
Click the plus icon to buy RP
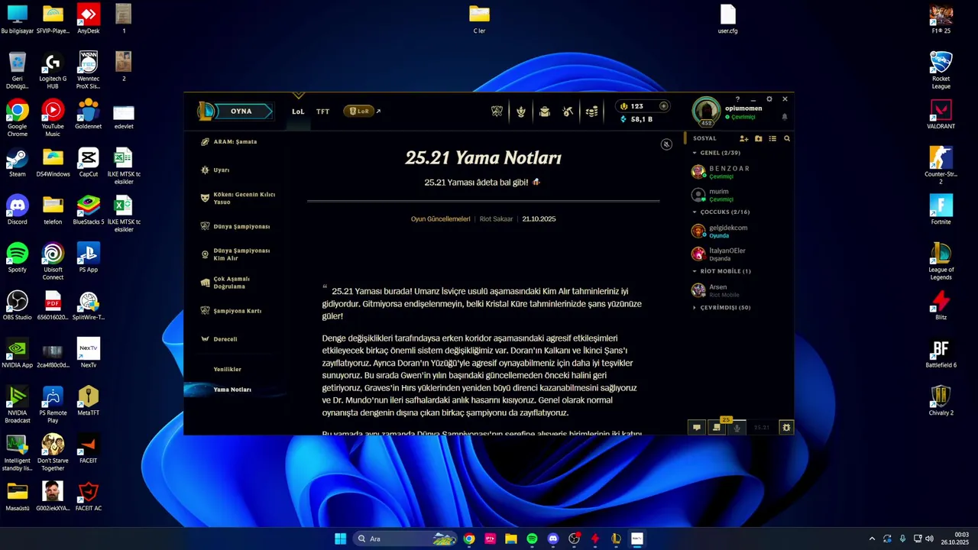coord(663,106)
